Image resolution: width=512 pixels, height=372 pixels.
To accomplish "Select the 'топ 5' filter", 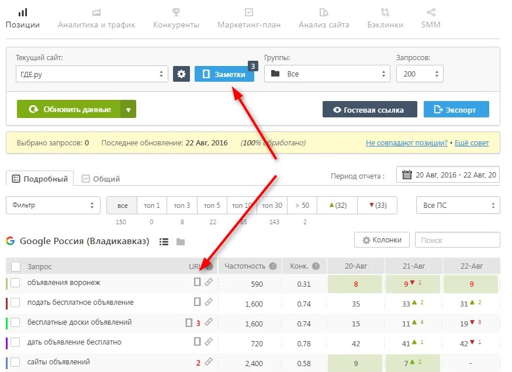I will 212,205.
